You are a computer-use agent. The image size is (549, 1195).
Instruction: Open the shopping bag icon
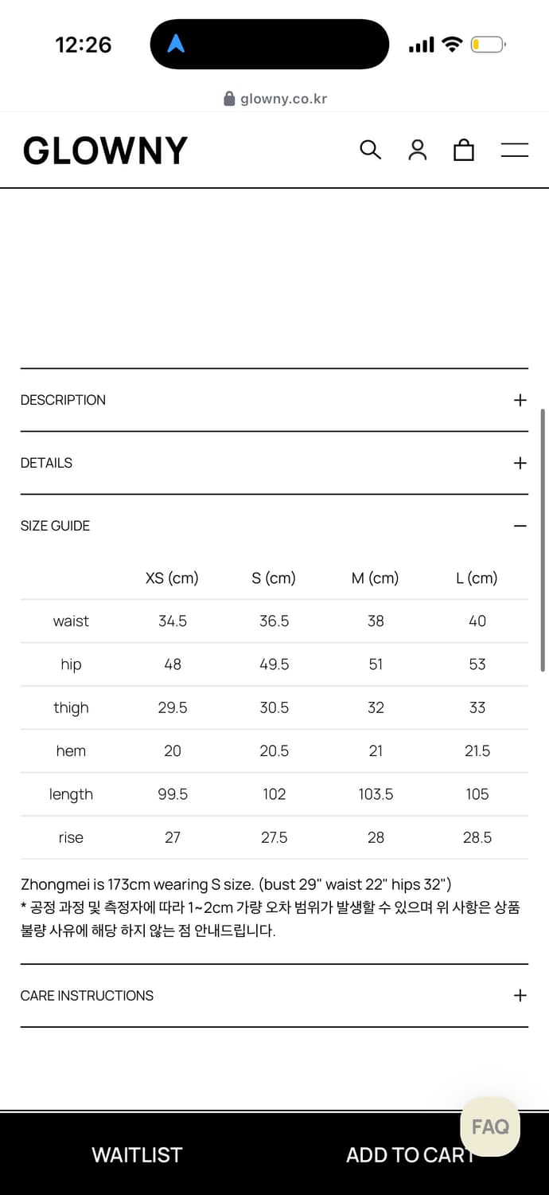[464, 150]
